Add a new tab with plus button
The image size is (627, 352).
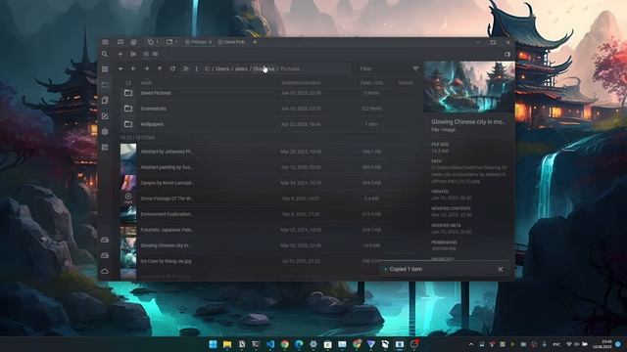click(x=255, y=42)
